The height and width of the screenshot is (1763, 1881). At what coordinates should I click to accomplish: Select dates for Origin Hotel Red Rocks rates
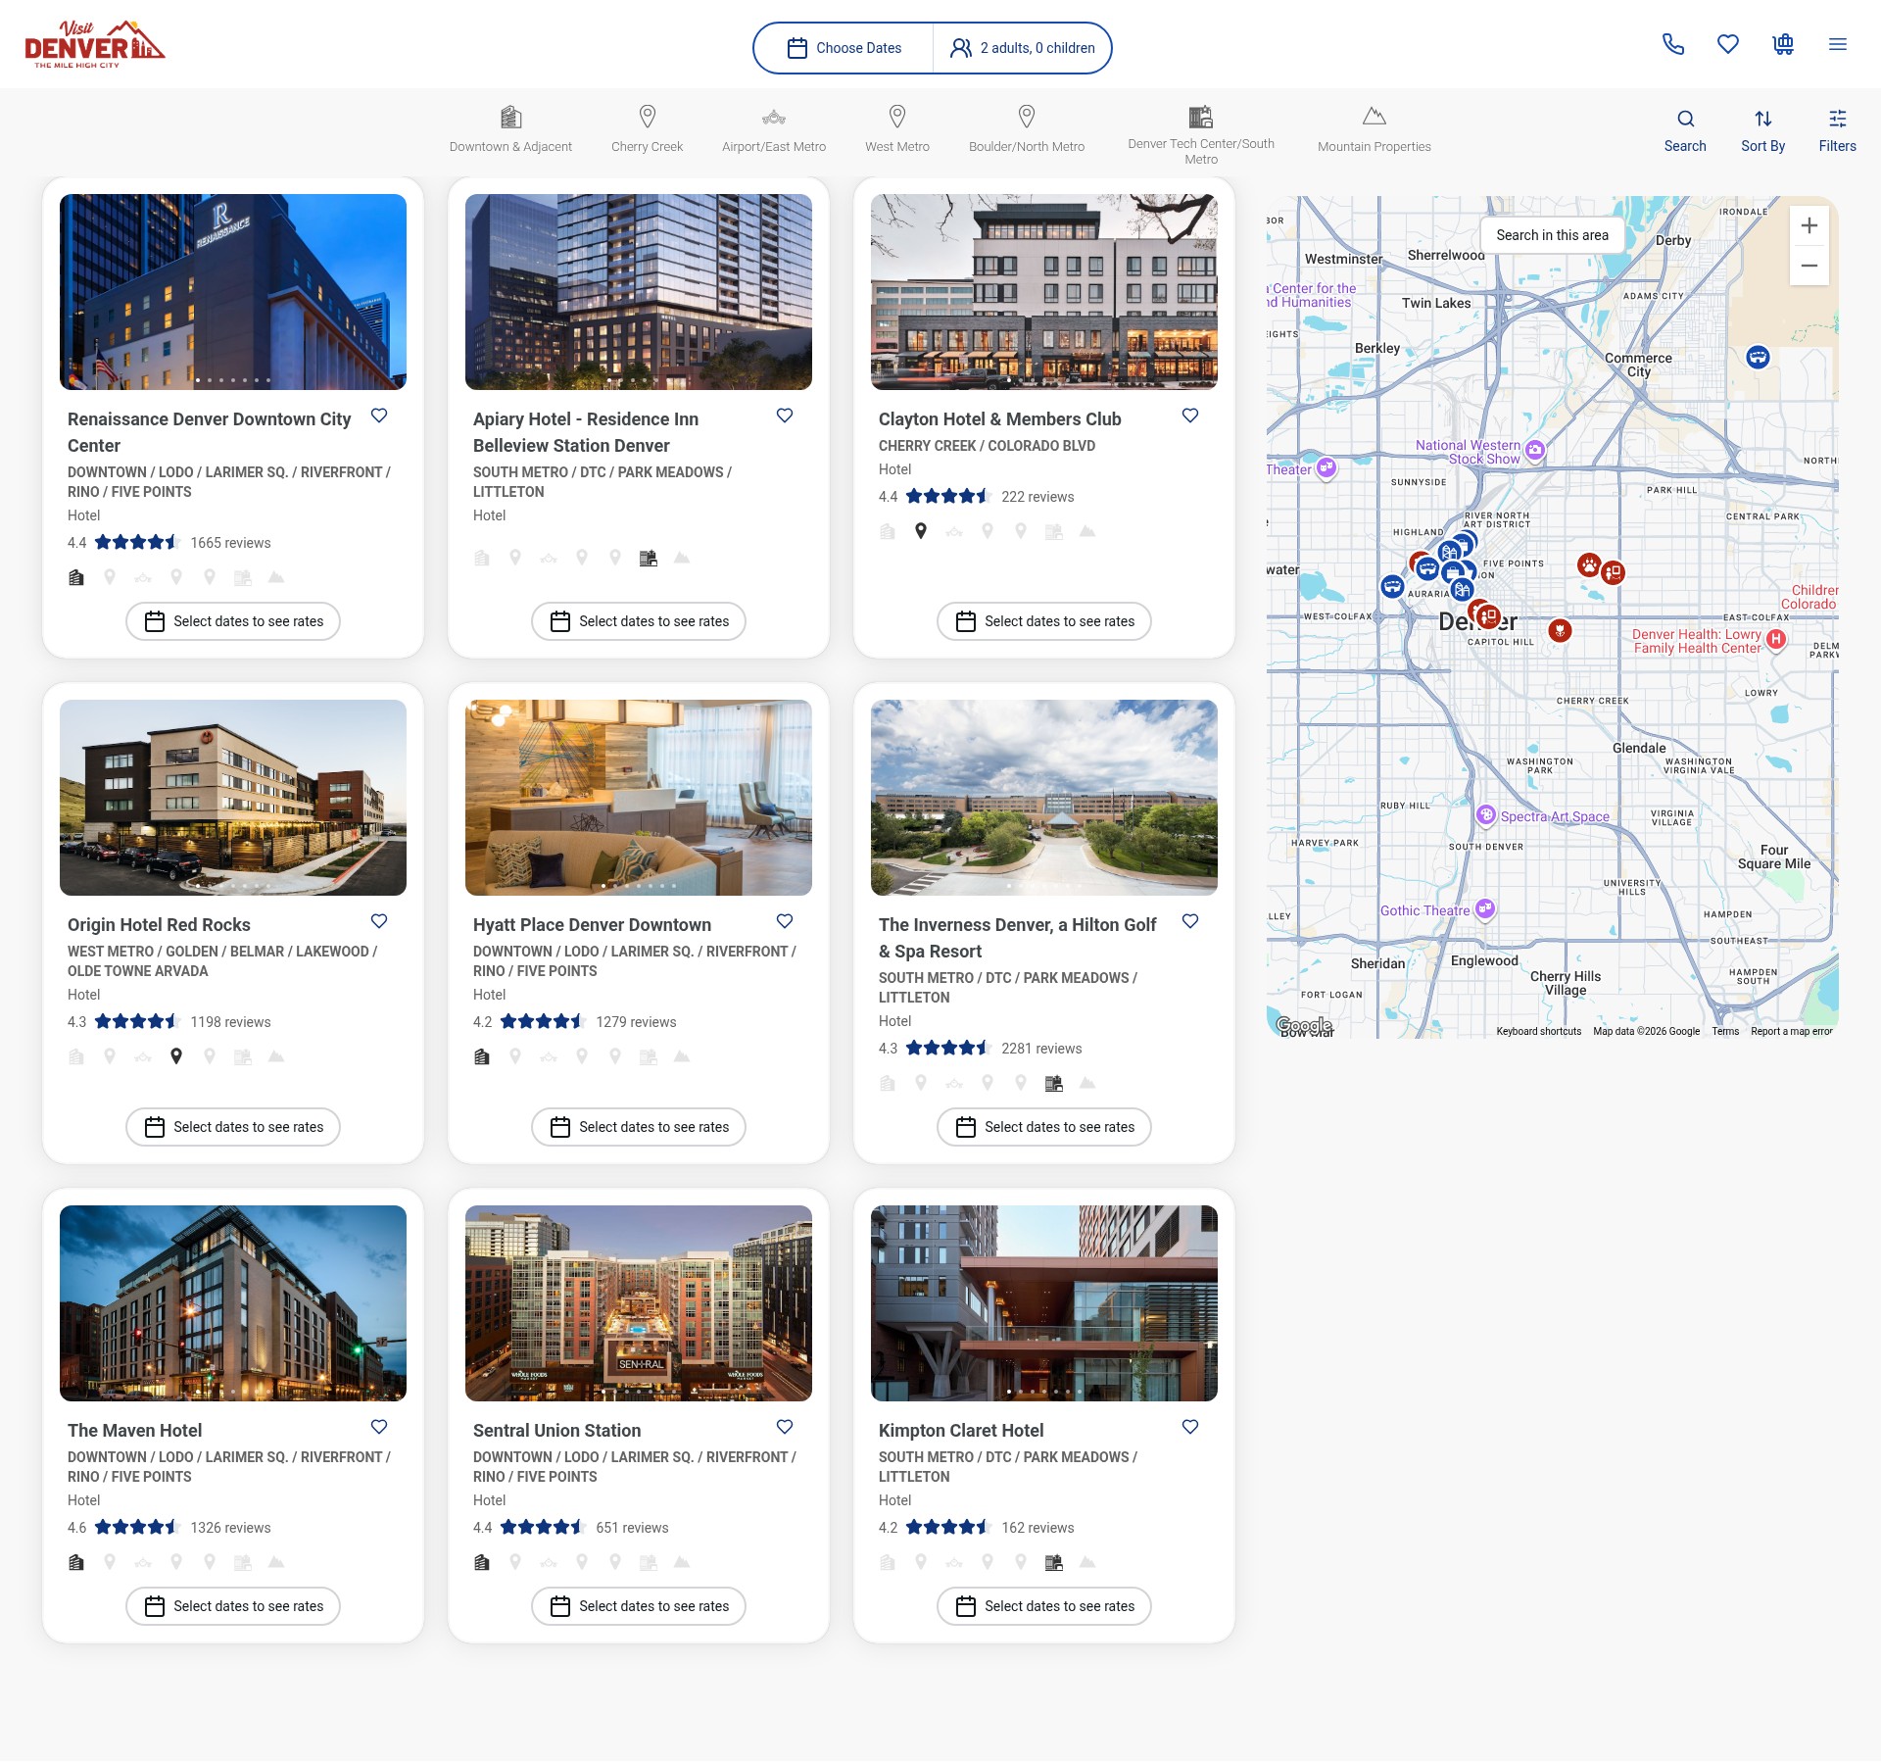(x=233, y=1127)
